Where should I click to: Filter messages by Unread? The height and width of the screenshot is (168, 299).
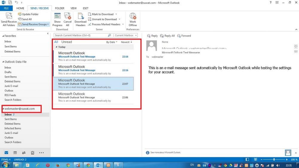(x=67, y=42)
